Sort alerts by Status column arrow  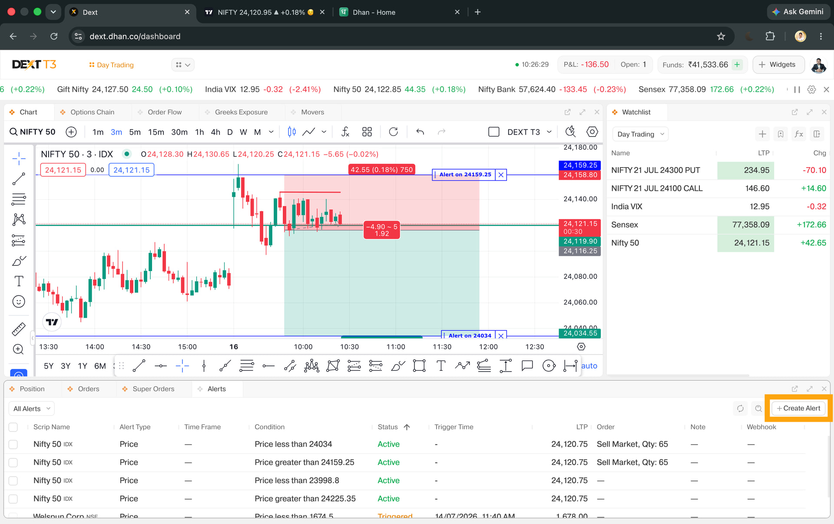[x=407, y=427]
